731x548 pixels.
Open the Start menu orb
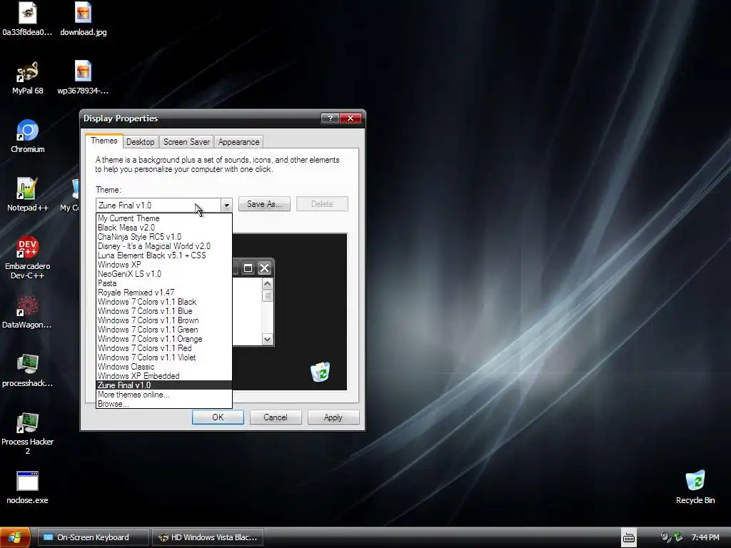[15, 537]
